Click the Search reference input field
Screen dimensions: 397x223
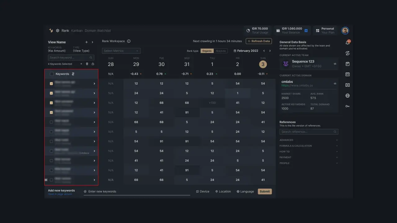coord(307,132)
